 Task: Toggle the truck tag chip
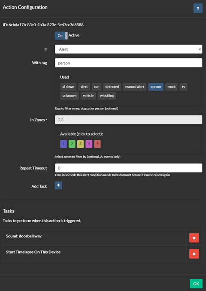pos(172,87)
